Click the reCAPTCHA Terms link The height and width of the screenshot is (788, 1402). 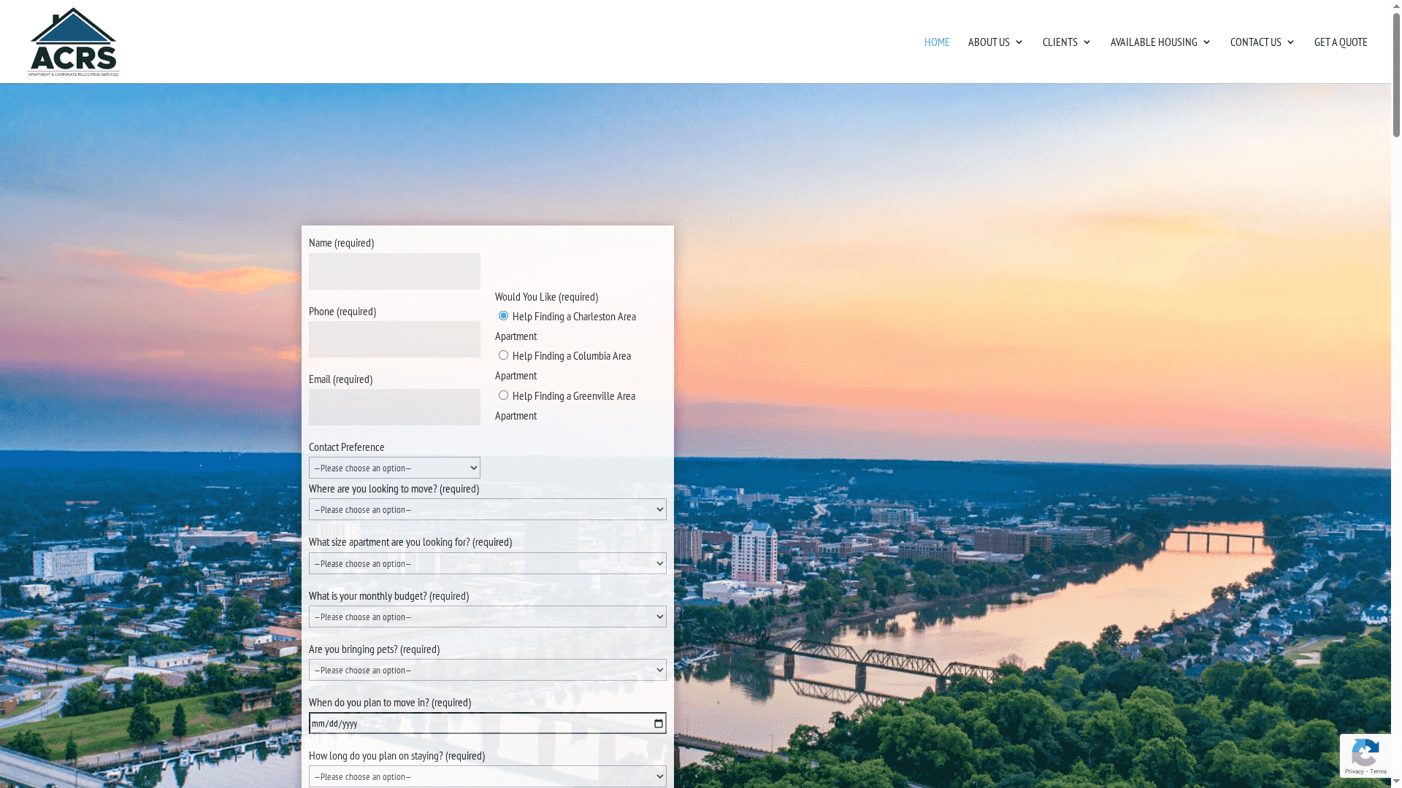coord(1379,772)
